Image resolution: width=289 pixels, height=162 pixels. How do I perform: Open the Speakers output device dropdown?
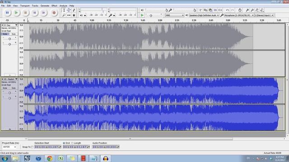coord(204,15)
